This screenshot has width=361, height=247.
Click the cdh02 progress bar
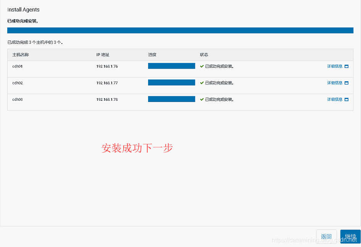pos(171,82)
